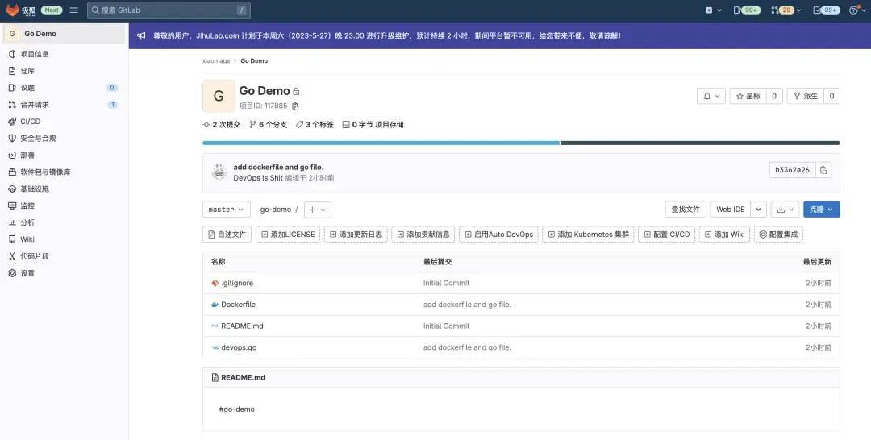Click the 分析 chart icon in sidebar
Screen dimensions: 871x440
click(12, 222)
